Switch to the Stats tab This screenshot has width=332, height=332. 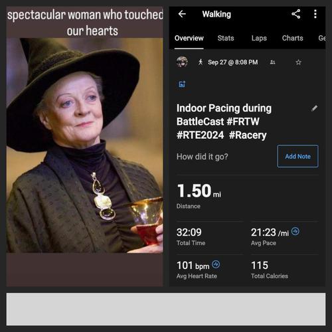click(x=226, y=38)
